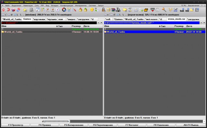
Task: Click left panel root backslash button
Action: click(x=21, y=15)
